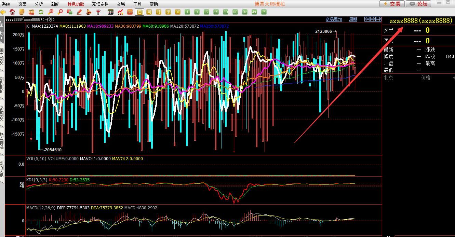
Task: Open the 分析 menu
Action: click(39, 4)
